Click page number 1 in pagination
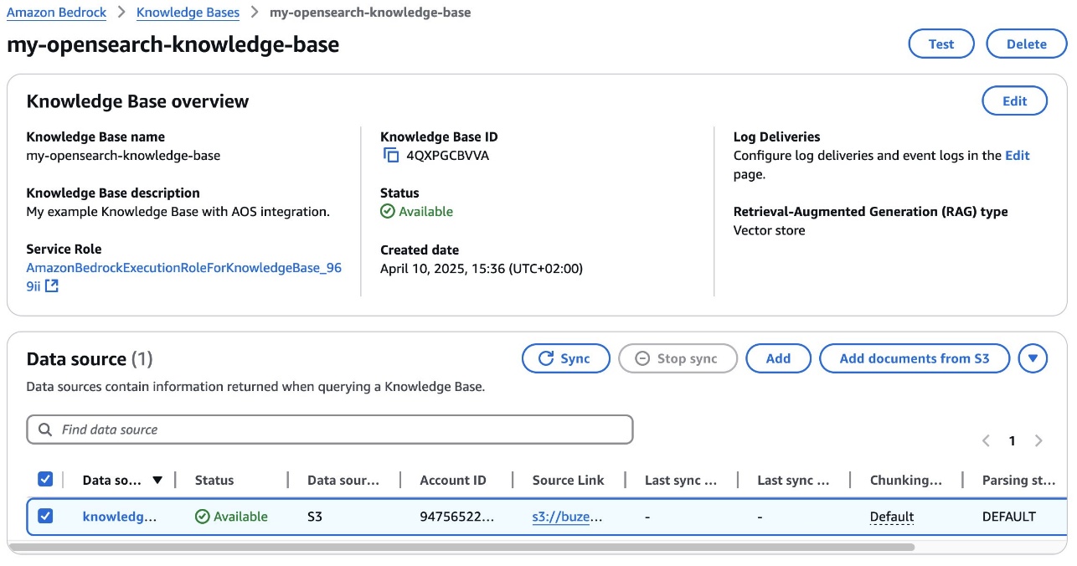 (x=1012, y=440)
